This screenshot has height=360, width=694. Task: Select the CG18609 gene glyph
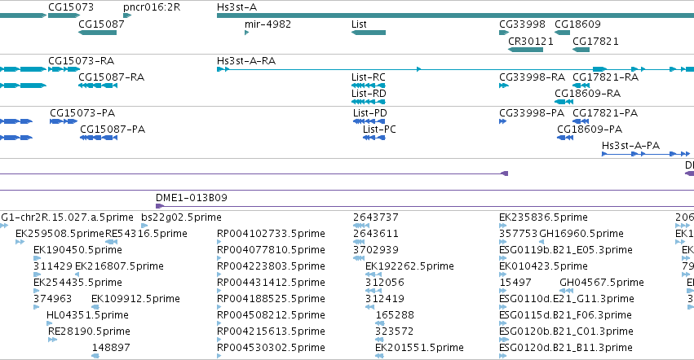pyautogui.click(x=562, y=33)
